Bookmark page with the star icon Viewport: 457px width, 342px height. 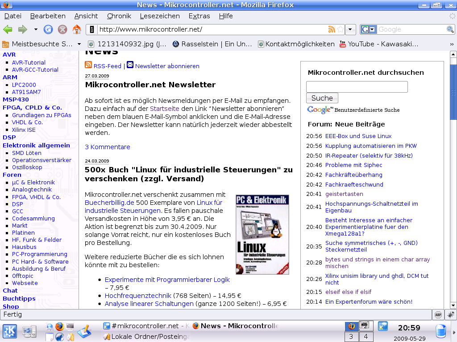(x=340, y=29)
